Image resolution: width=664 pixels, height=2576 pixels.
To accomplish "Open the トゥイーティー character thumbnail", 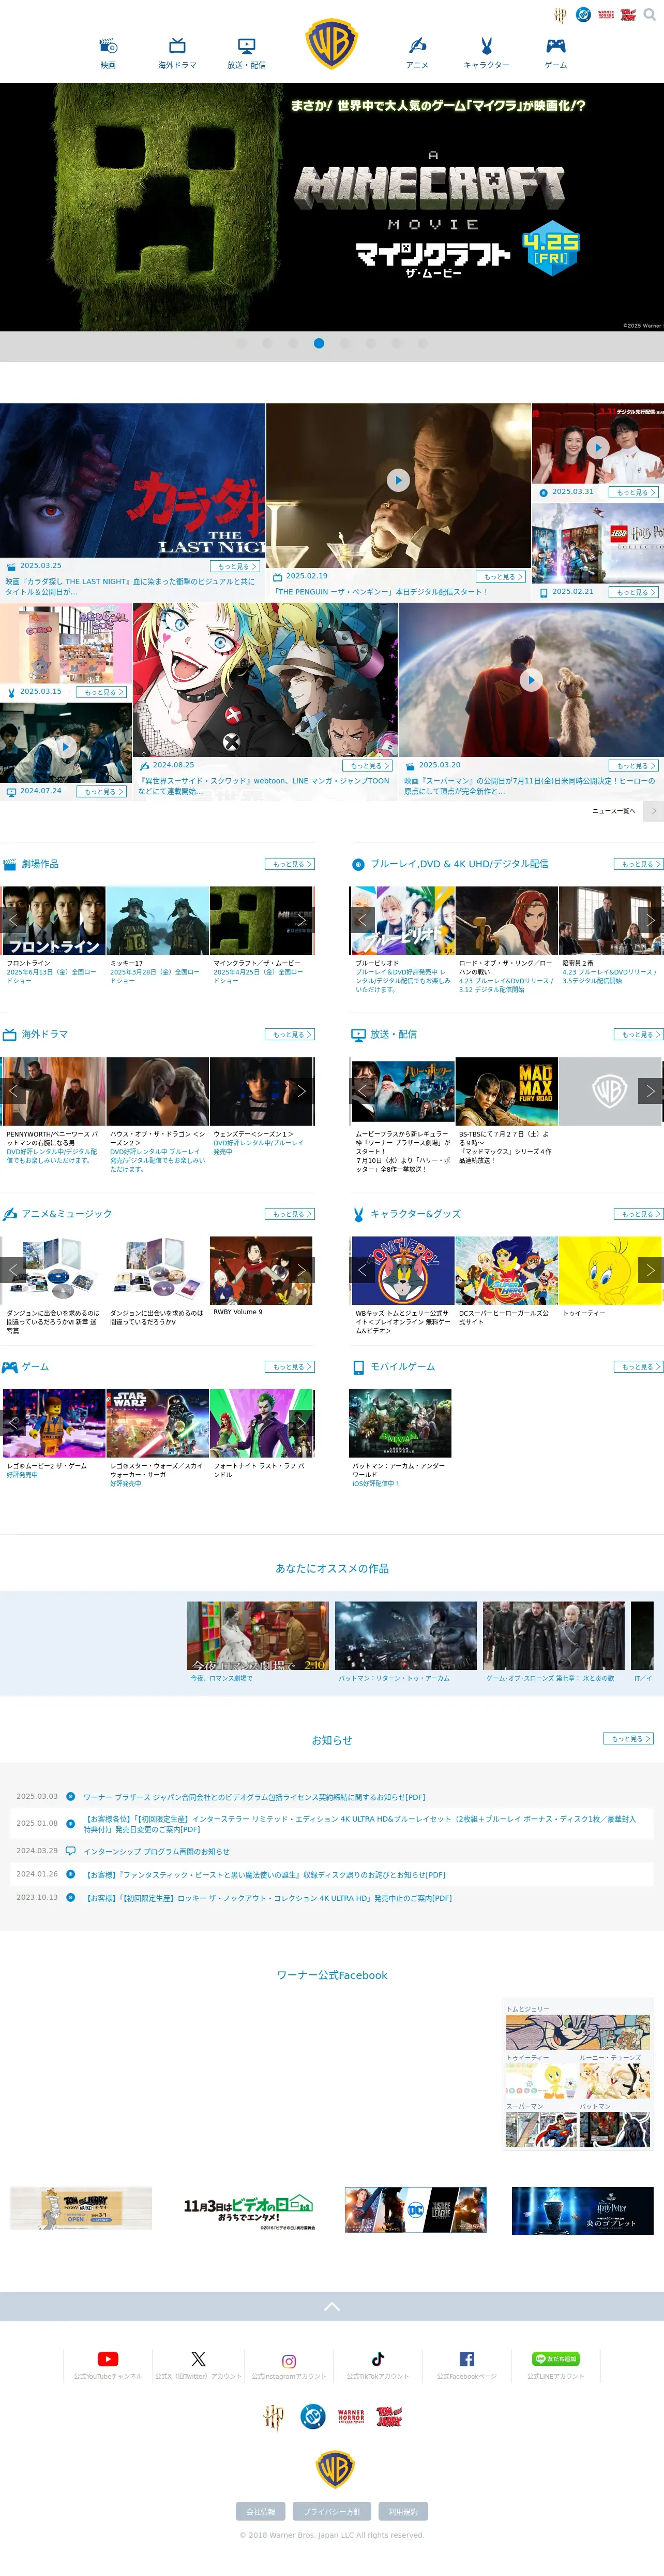I will 610,1270.
